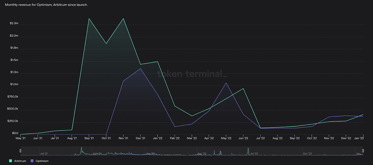The height and width of the screenshot is (165, 373).
Task: Click the Monthly revenue chart title
Action: coord(46,5)
